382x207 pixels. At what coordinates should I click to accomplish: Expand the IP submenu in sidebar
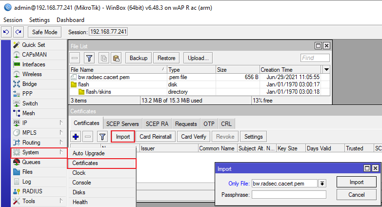[x=61, y=123]
